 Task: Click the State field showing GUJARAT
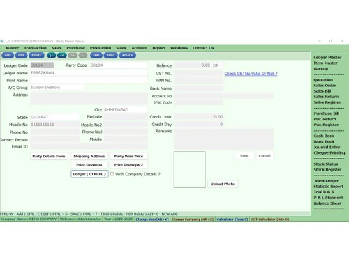pos(54,117)
